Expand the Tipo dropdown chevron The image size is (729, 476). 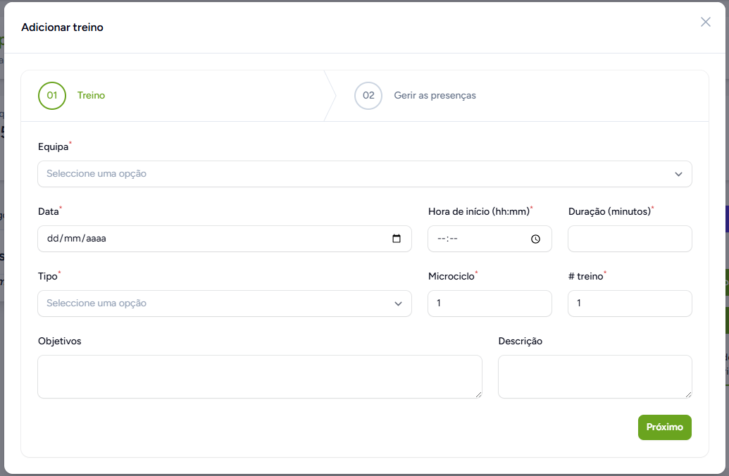(398, 303)
